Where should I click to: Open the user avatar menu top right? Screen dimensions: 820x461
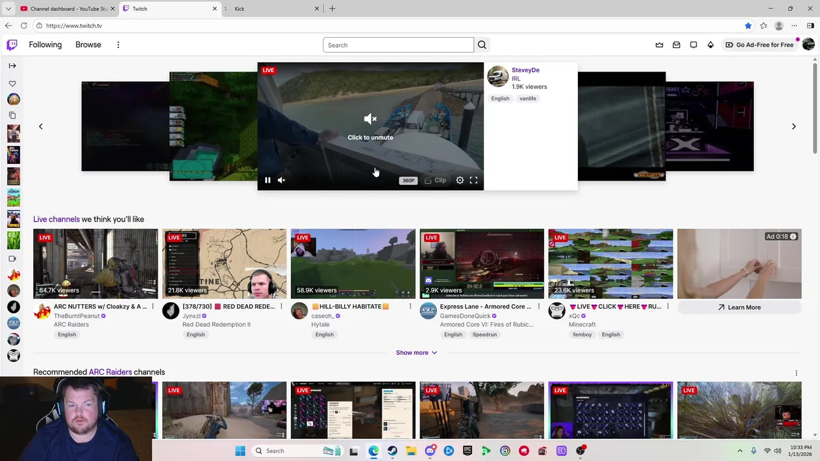(808, 45)
